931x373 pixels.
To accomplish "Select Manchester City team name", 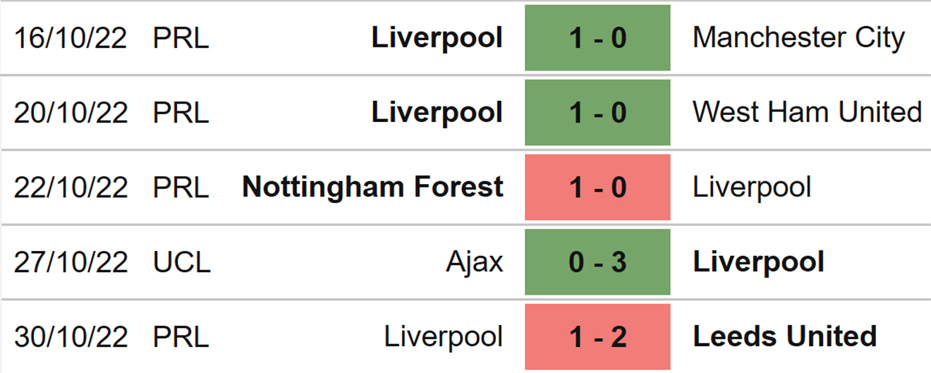I will click(x=798, y=38).
